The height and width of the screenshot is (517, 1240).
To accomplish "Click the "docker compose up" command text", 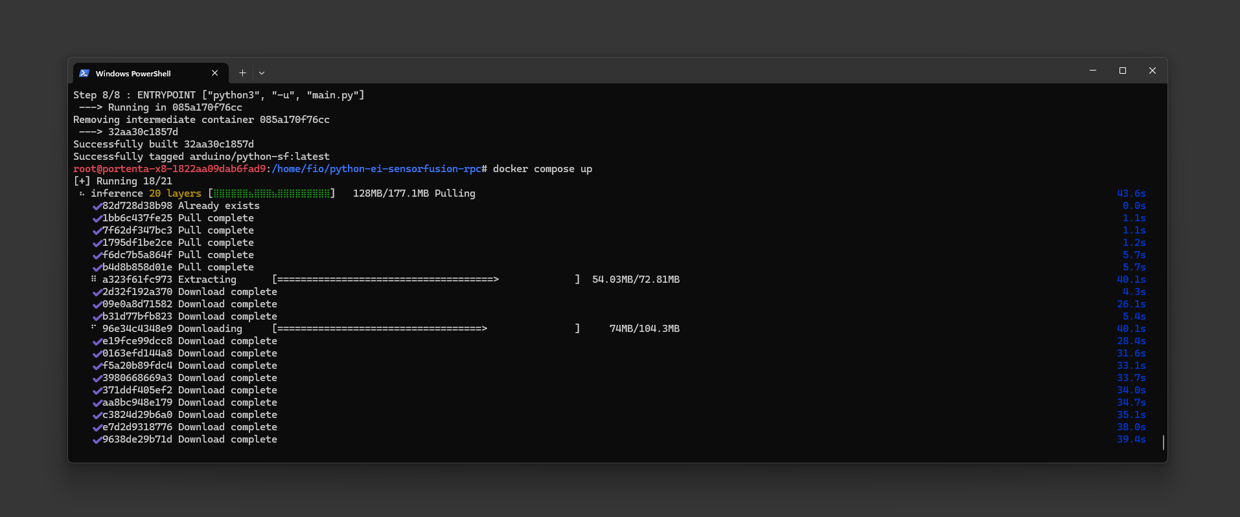I will [x=542, y=169].
